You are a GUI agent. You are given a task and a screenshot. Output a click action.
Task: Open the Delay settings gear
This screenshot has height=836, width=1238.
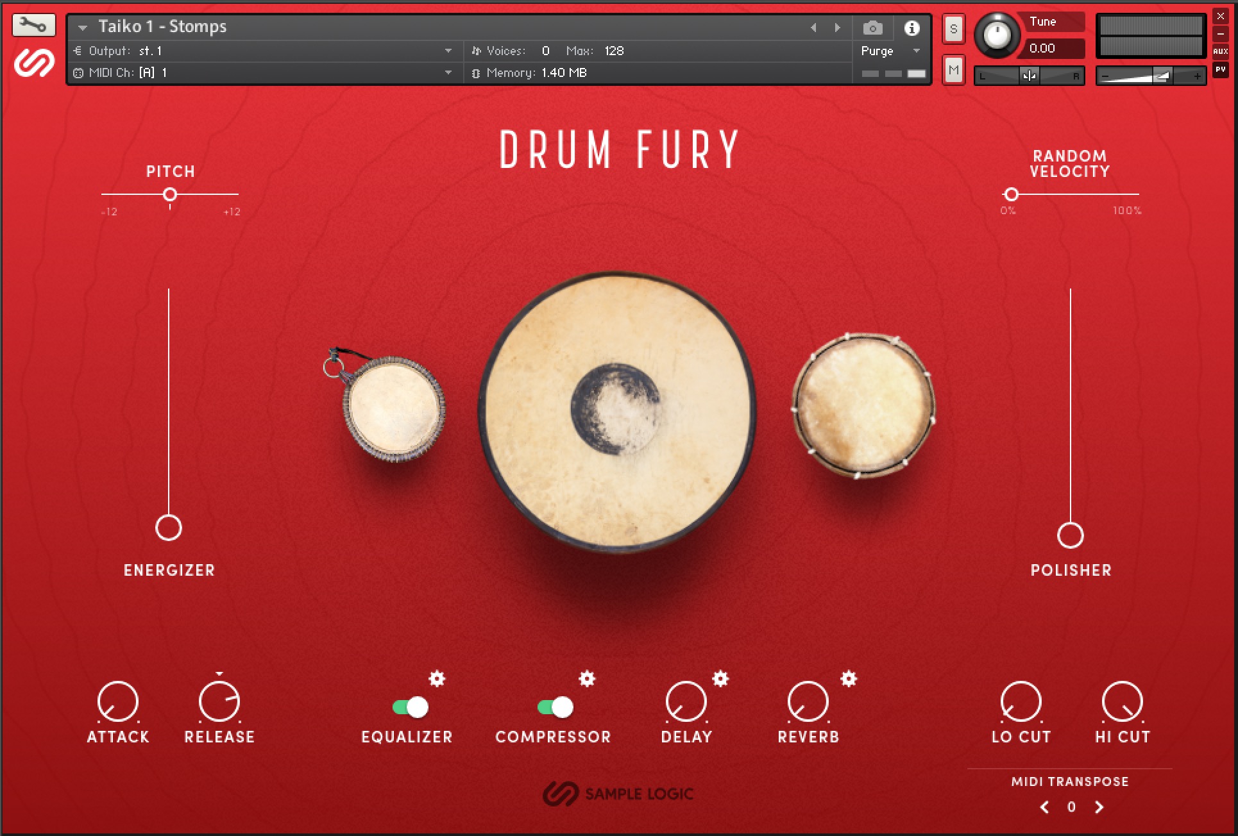tap(720, 678)
